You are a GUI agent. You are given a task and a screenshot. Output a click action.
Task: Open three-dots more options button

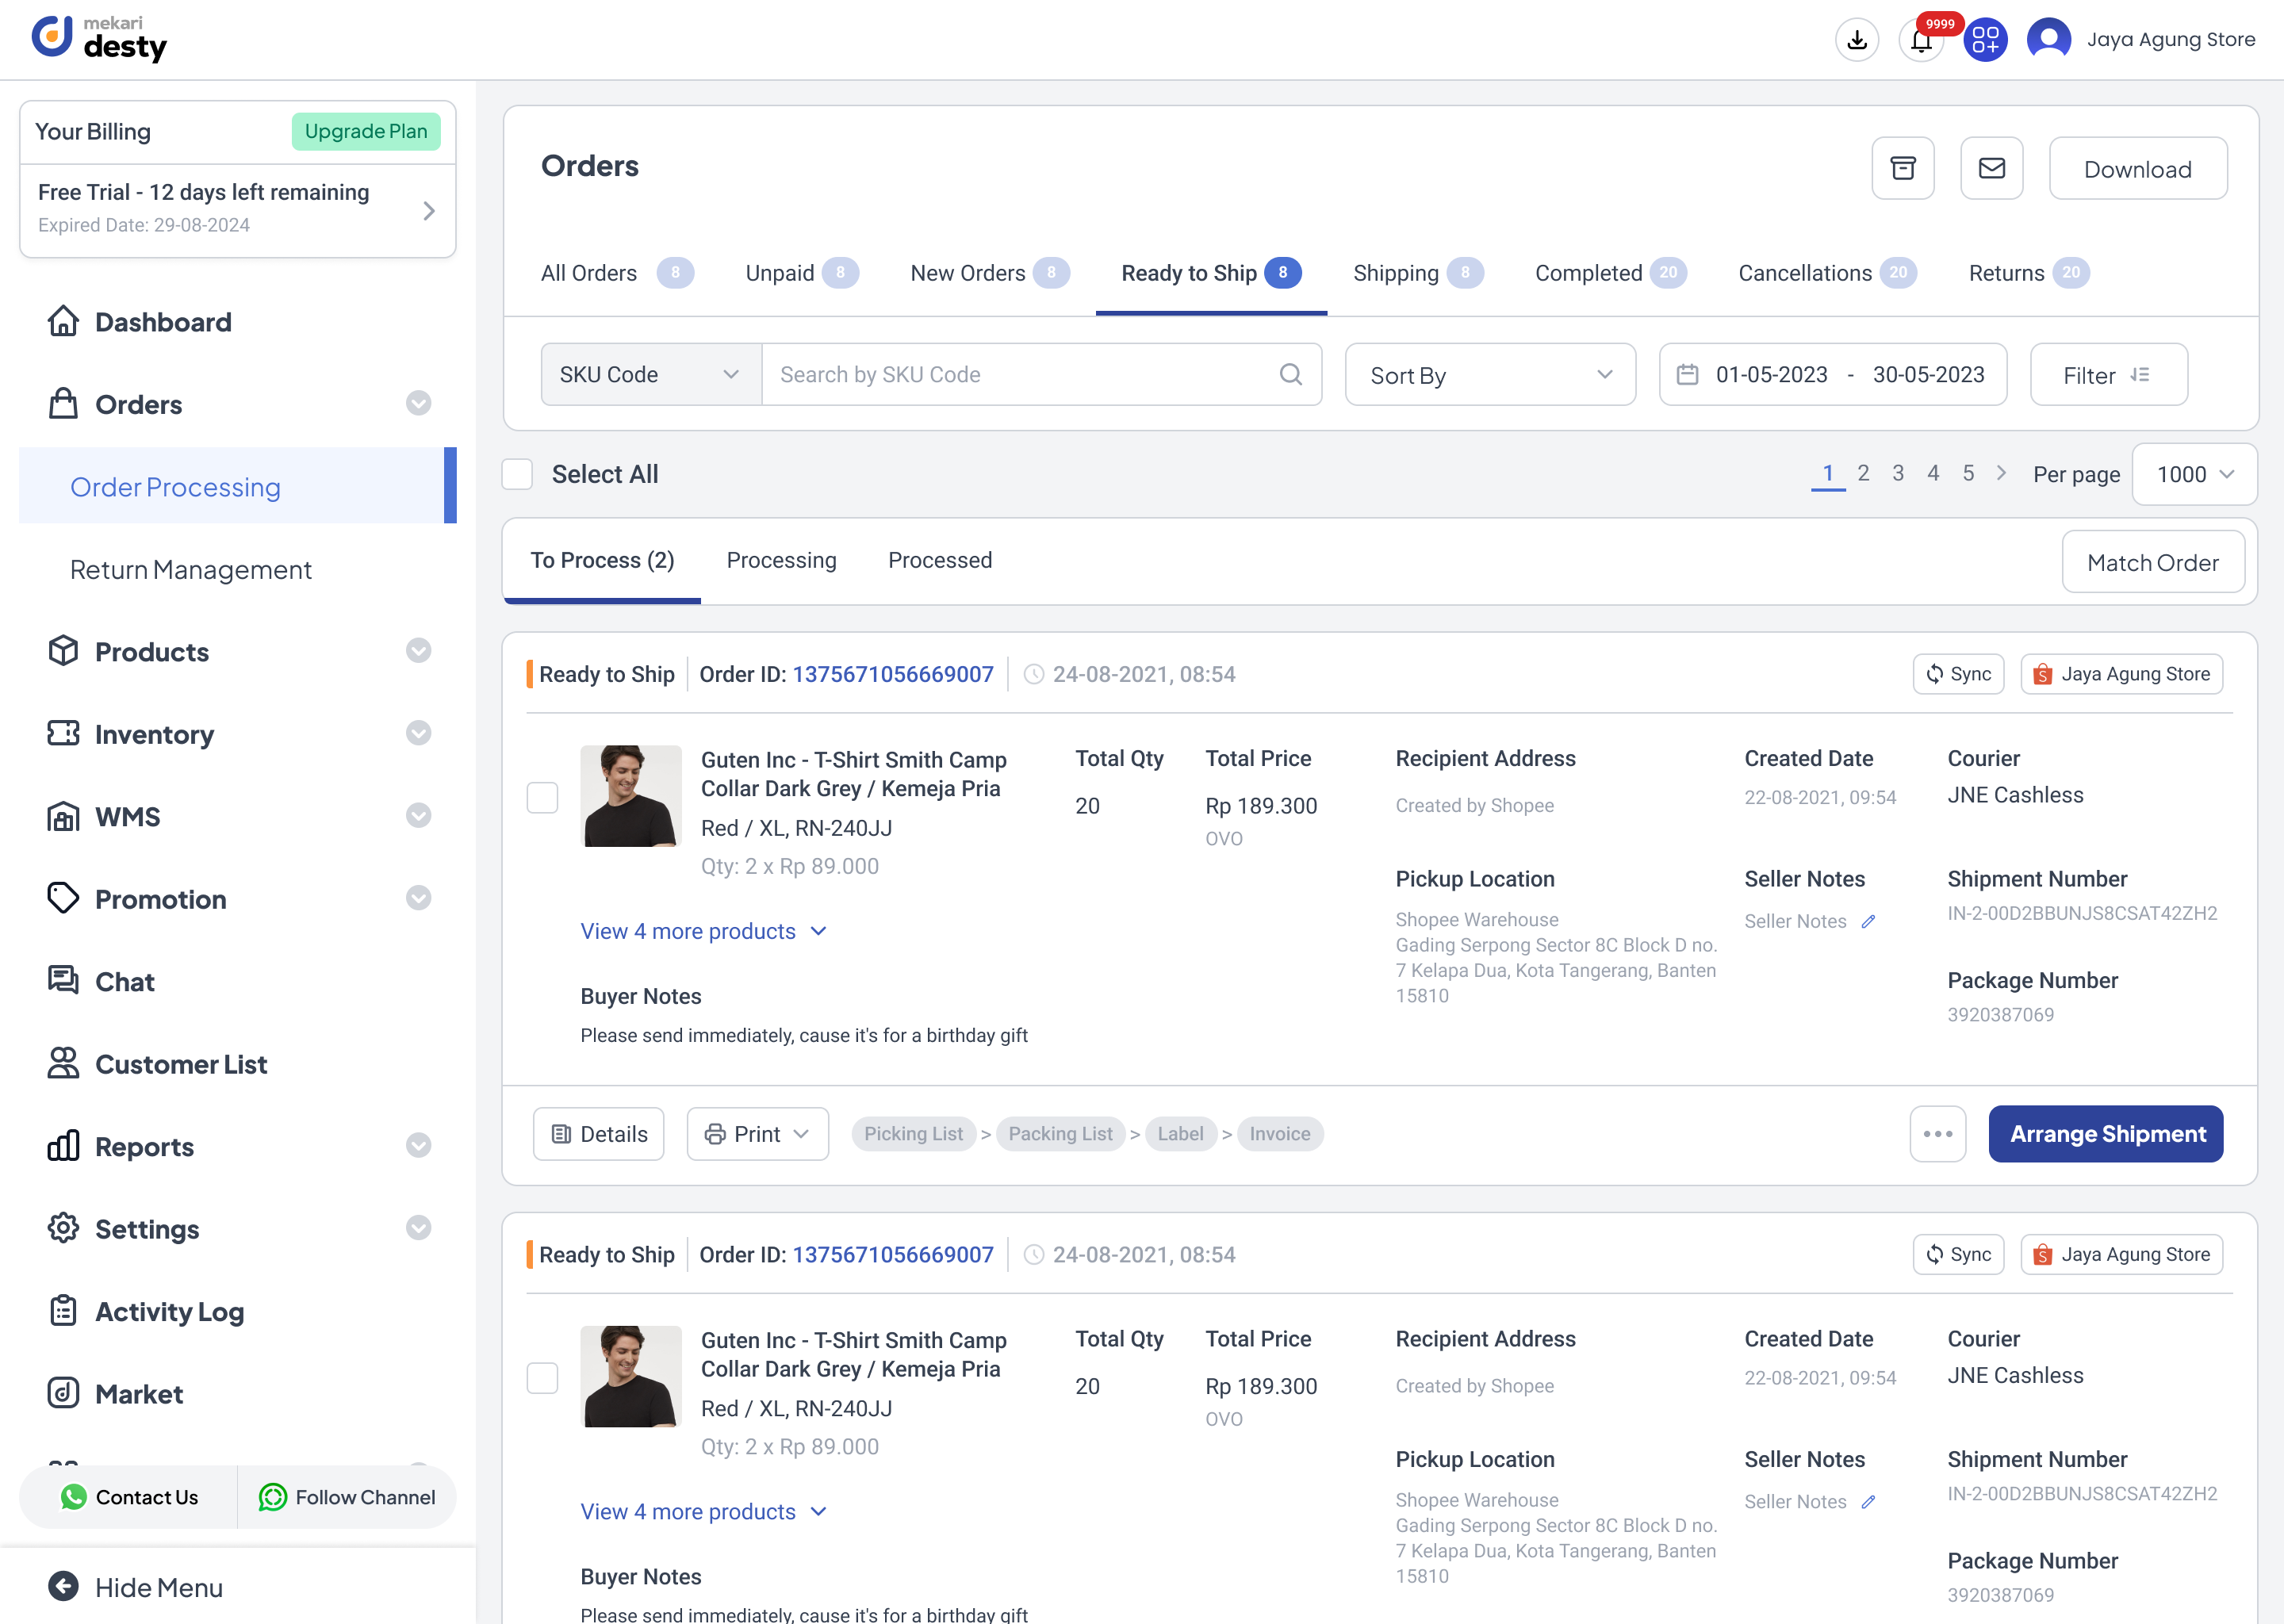pos(1937,1133)
